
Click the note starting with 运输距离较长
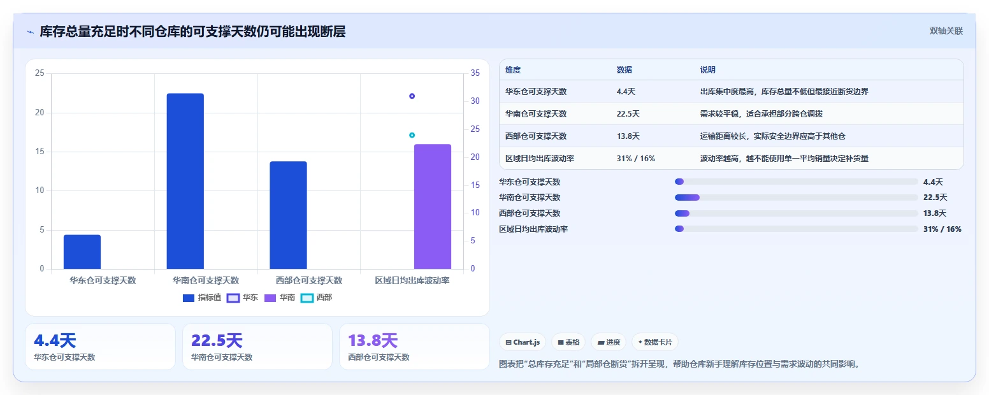point(772,136)
